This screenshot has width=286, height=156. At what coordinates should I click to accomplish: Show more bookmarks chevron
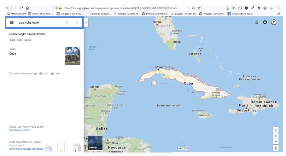(x=278, y=14)
